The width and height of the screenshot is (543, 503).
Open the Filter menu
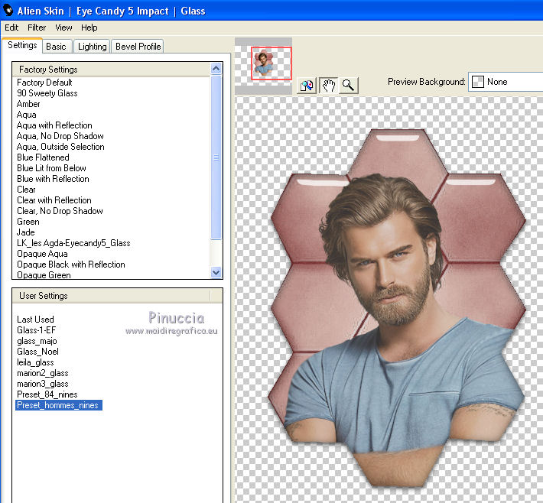tap(37, 28)
